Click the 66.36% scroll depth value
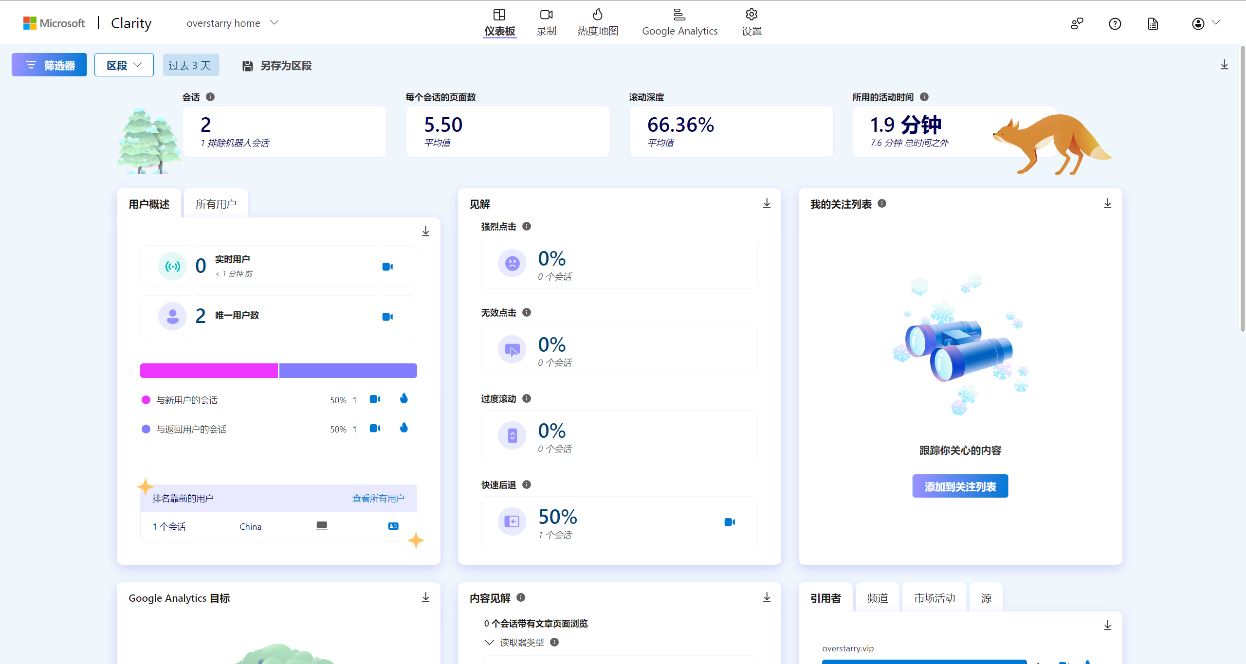 tap(680, 125)
